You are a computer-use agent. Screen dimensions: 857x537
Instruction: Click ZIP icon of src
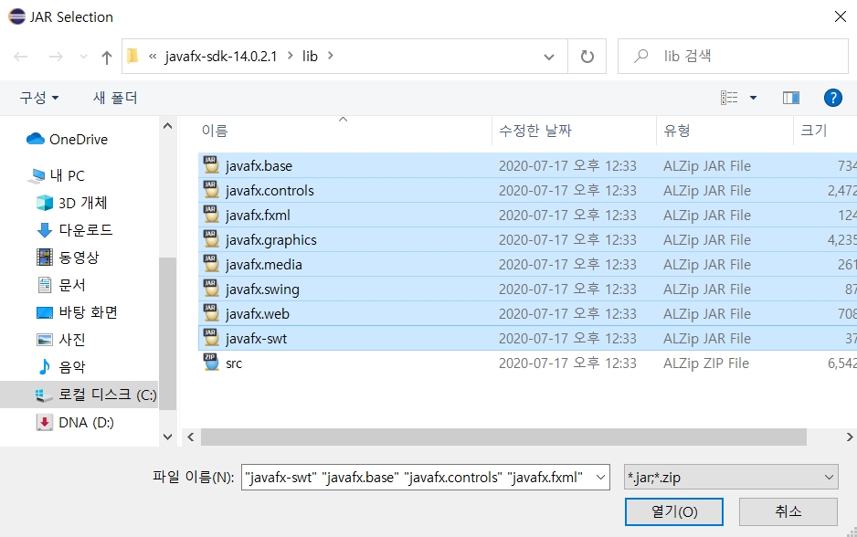(211, 363)
